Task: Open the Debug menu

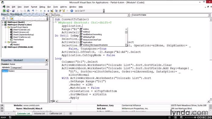Action: 42,7
